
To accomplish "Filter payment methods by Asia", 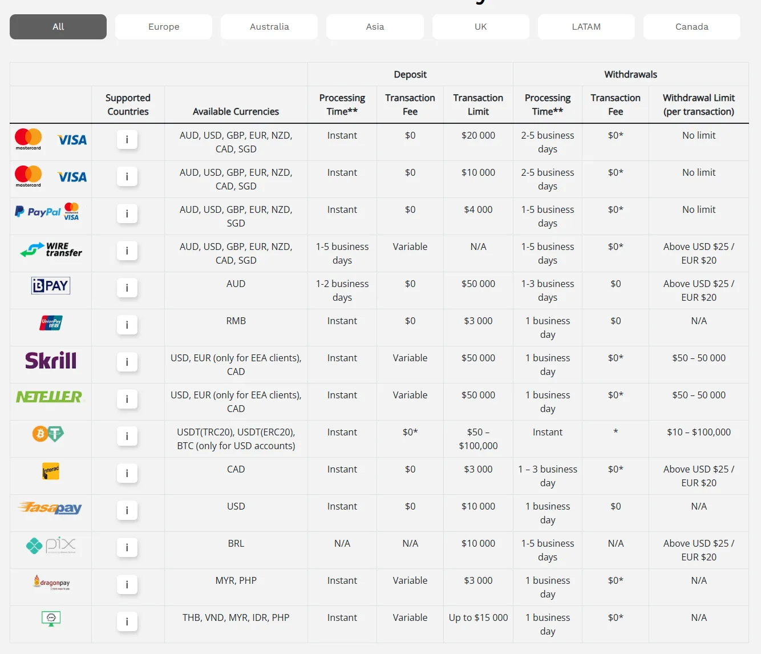I will point(375,27).
